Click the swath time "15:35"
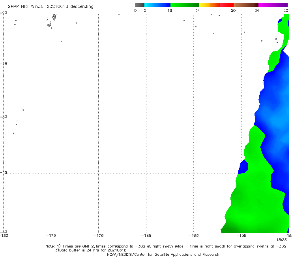 pyautogui.click(x=281, y=240)
